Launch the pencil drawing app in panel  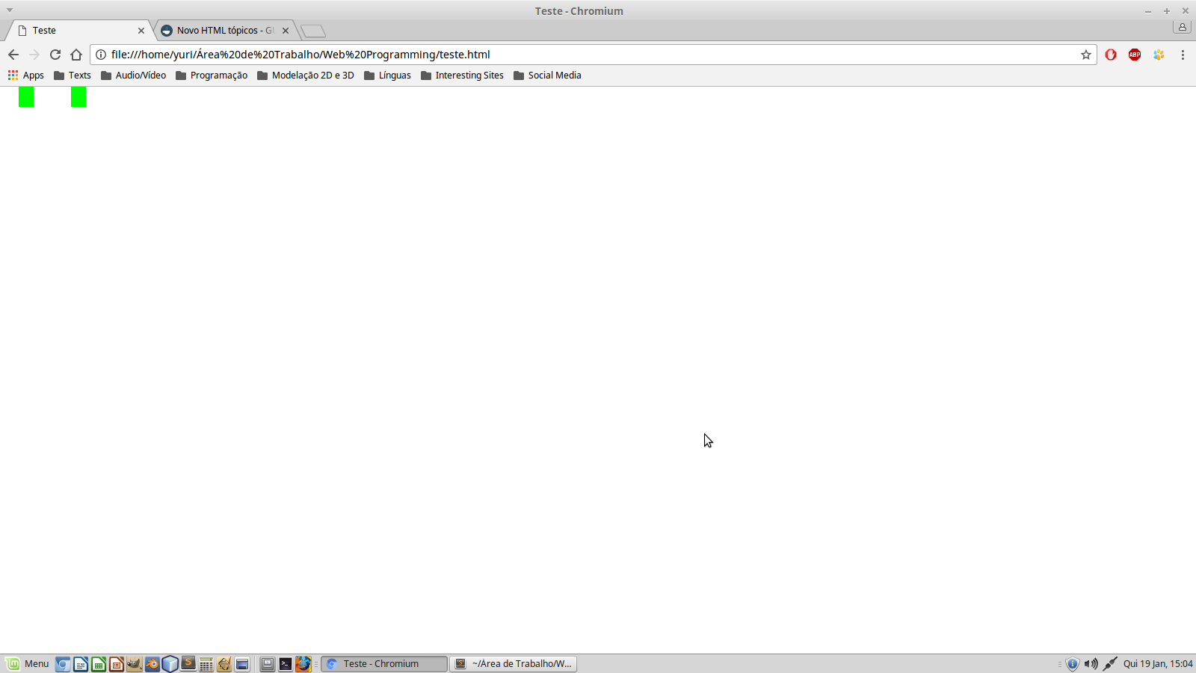[224, 664]
